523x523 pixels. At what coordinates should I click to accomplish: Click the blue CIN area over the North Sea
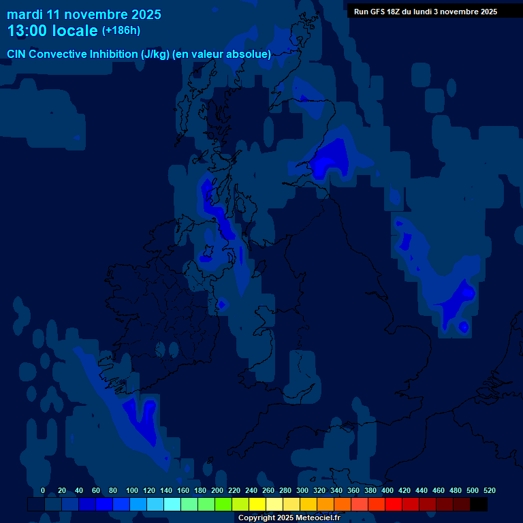[x=456, y=296]
